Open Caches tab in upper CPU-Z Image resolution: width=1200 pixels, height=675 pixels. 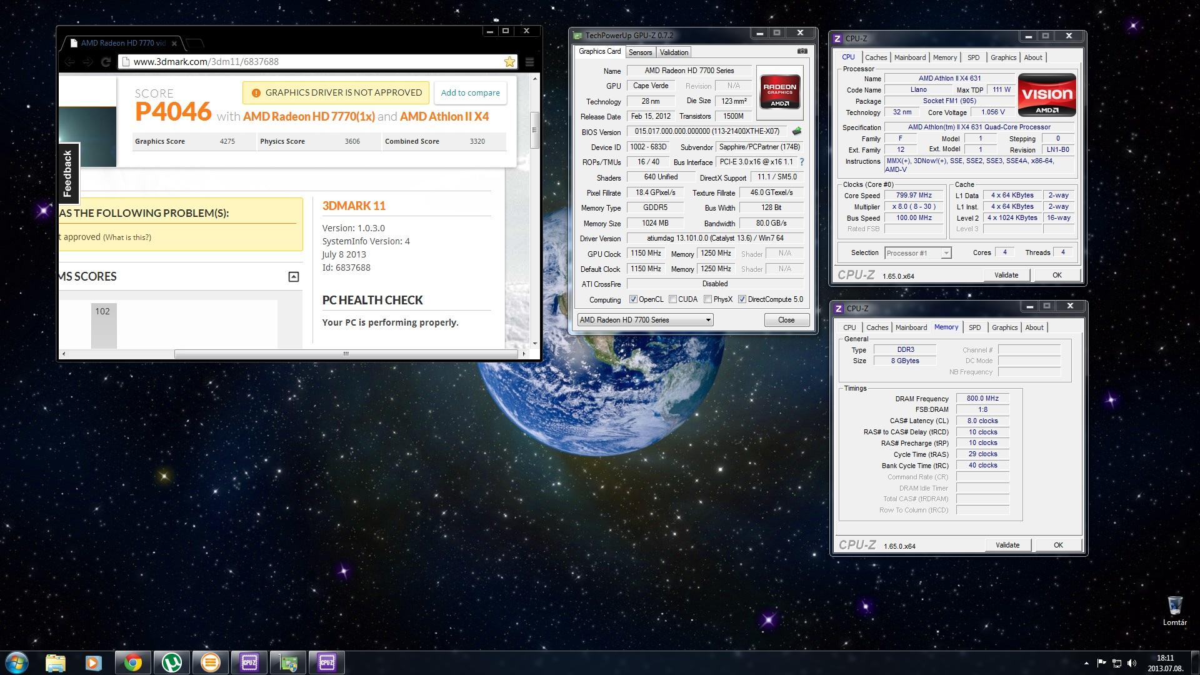coord(876,57)
